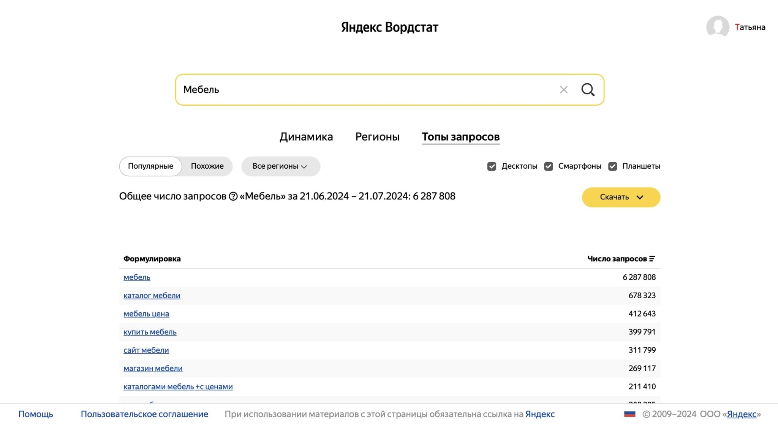Viewport: 778px width, 424px height.
Task: Open the Регионы tab
Action: (x=377, y=137)
